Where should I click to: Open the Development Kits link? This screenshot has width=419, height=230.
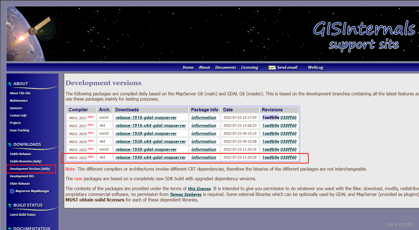click(x=22, y=176)
